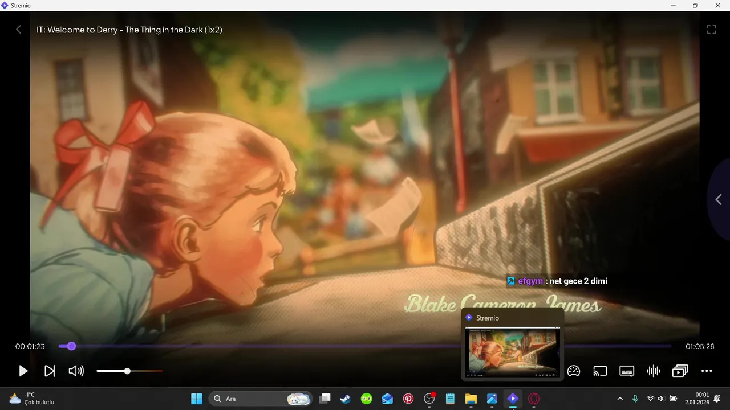Open Steam from the taskbar

coord(345,399)
